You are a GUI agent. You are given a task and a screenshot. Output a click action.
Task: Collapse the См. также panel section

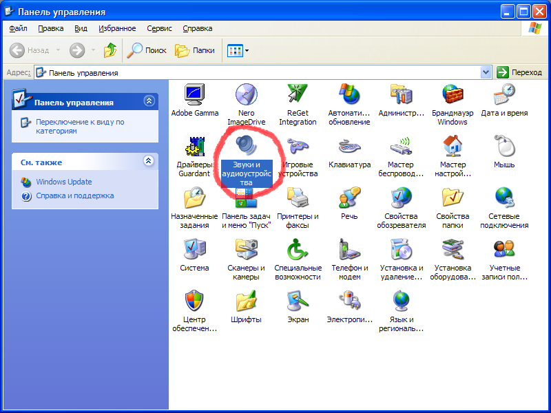(149, 161)
